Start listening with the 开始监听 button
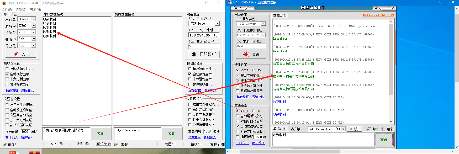 coord(204,54)
